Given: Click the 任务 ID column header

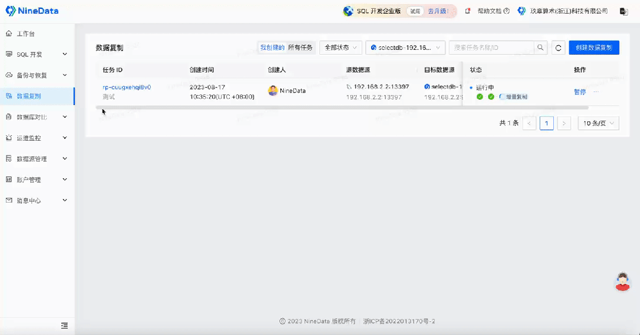Looking at the screenshot, I should (112, 70).
